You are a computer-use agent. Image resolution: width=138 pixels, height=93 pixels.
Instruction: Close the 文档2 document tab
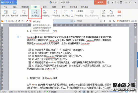point(101,21)
